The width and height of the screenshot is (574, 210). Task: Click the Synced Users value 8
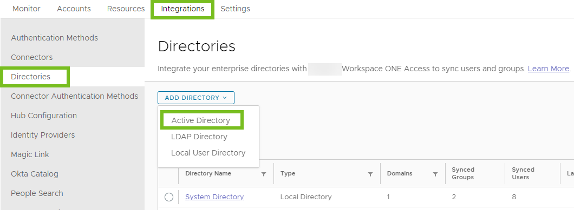click(514, 197)
